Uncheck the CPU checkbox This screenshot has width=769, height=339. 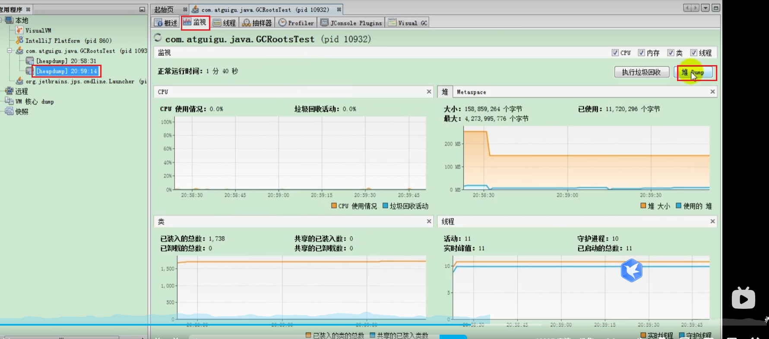click(615, 53)
